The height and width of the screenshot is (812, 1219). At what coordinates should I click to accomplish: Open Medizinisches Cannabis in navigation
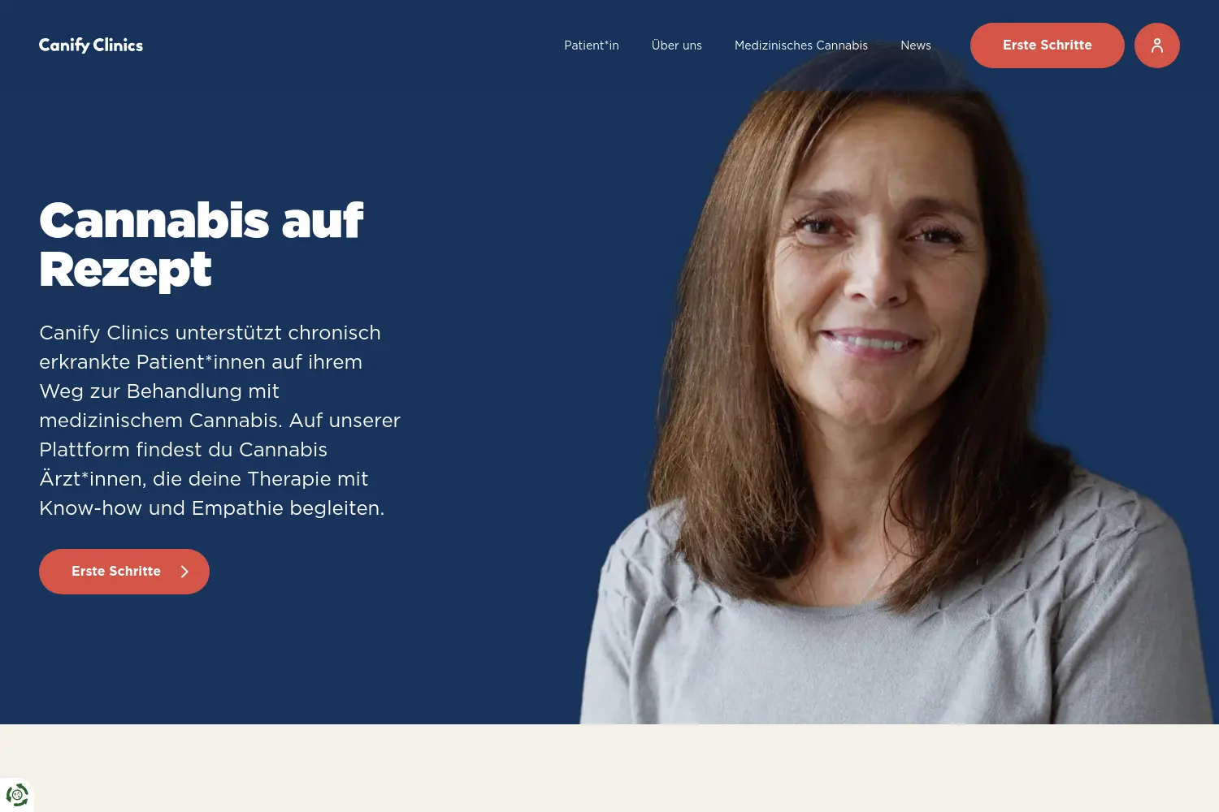click(x=801, y=45)
